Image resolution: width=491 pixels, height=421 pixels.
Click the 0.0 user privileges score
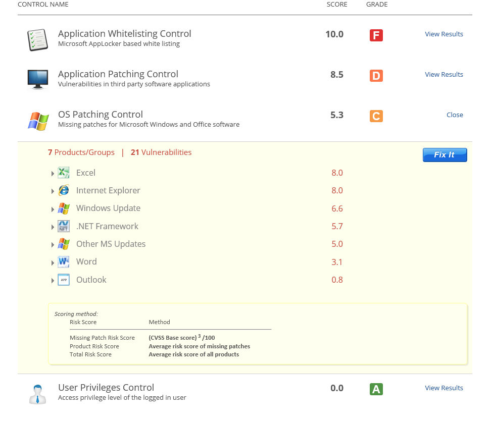pyautogui.click(x=337, y=388)
